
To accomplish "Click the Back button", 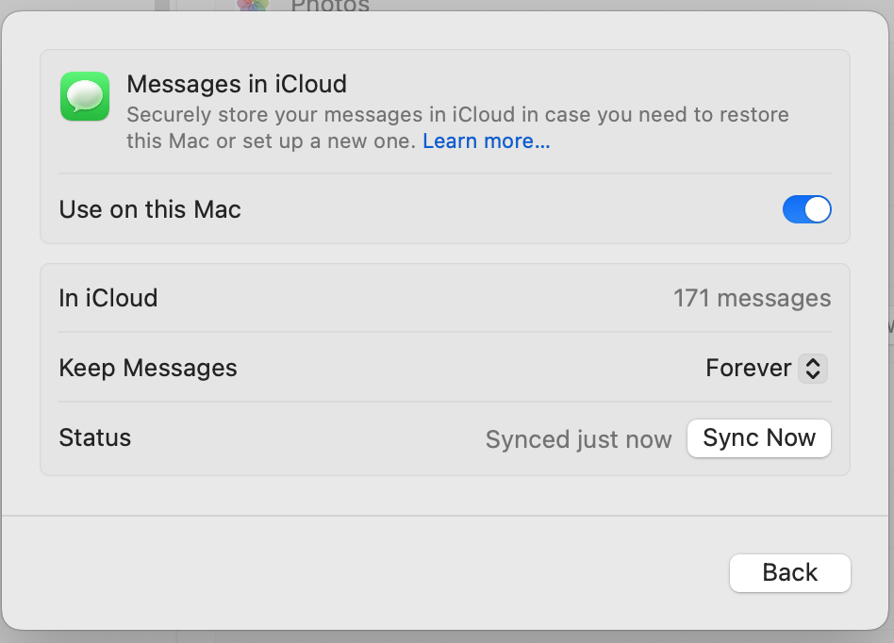I will (789, 572).
